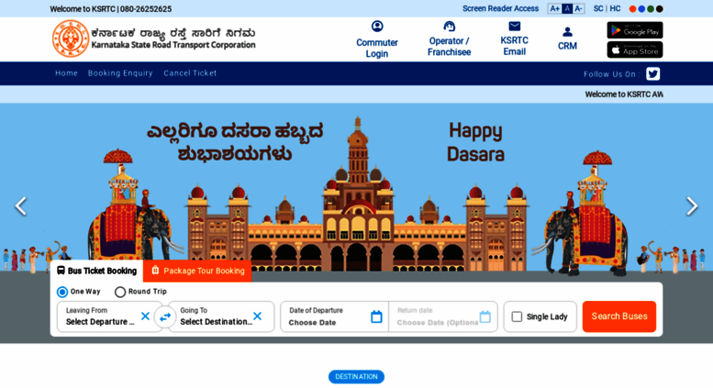Viewport: 713px width, 388px height.
Task: Open the Twitter follow icon
Action: pyautogui.click(x=653, y=73)
